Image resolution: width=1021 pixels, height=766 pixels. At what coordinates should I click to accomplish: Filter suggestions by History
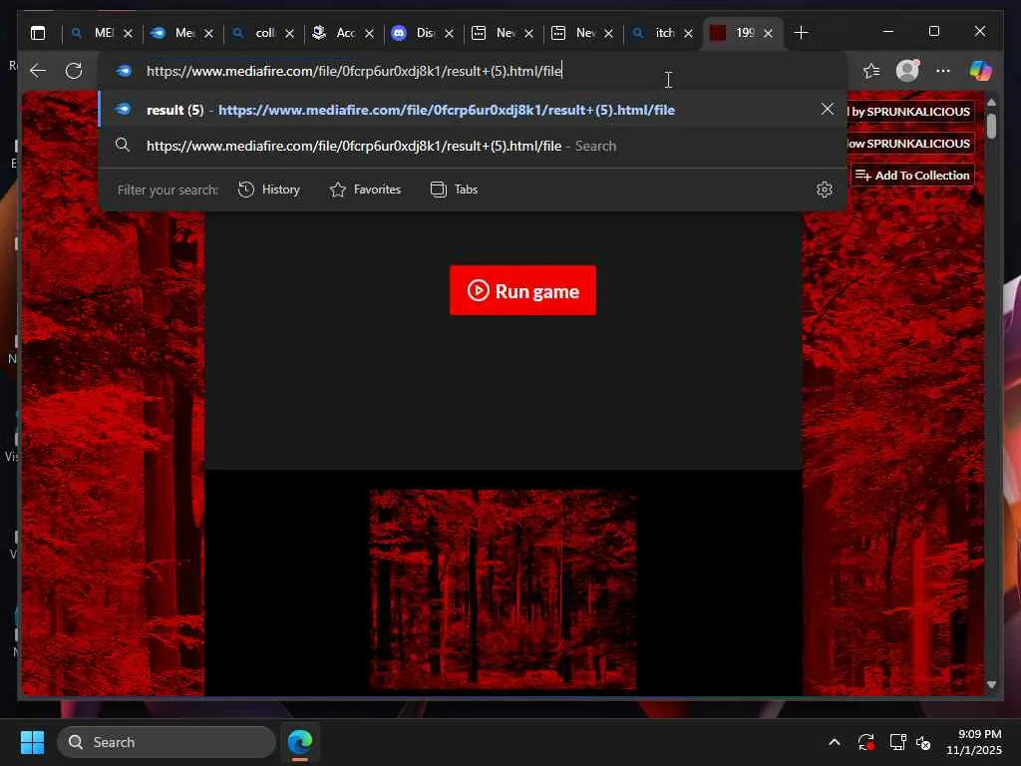coord(269,190)
